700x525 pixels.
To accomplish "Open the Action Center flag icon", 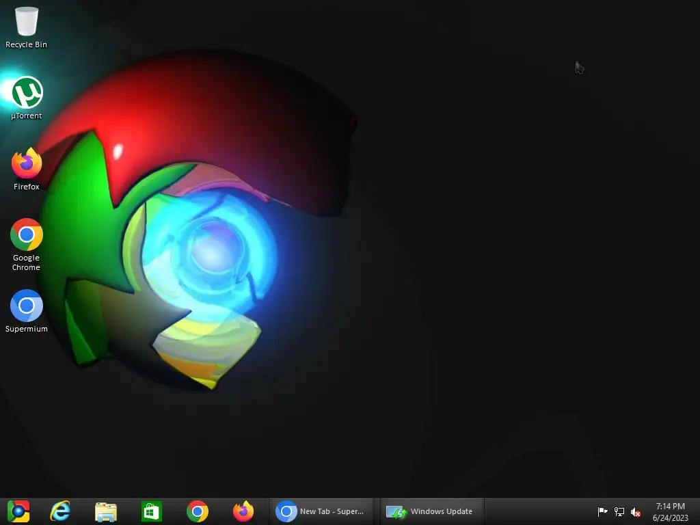I will [x=602, y=511].
